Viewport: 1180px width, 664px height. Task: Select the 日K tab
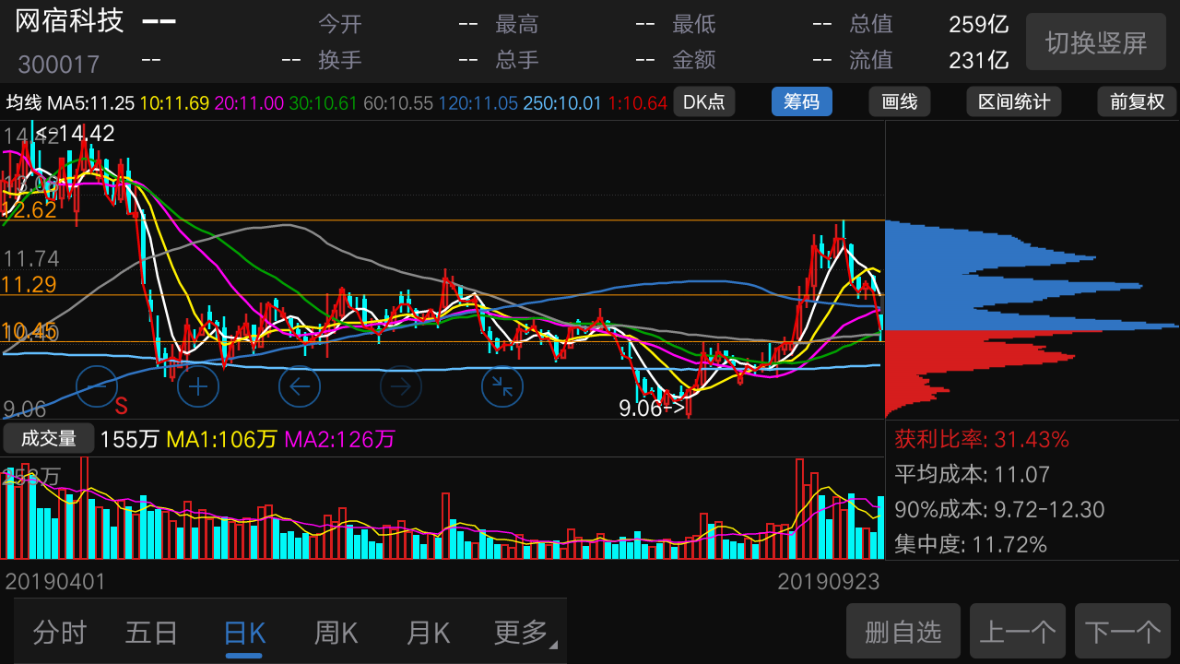coord(244,633)
